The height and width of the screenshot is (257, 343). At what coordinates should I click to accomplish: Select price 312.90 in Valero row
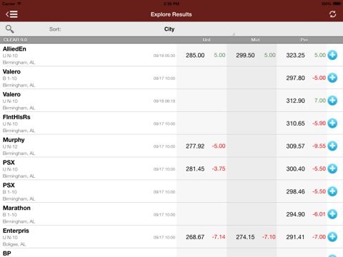(x=295, y=101)
